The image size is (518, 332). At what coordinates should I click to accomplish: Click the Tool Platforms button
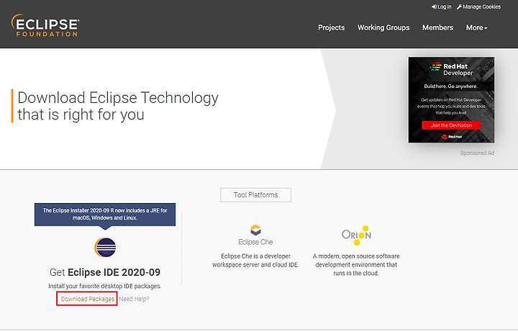pos(255,195)
